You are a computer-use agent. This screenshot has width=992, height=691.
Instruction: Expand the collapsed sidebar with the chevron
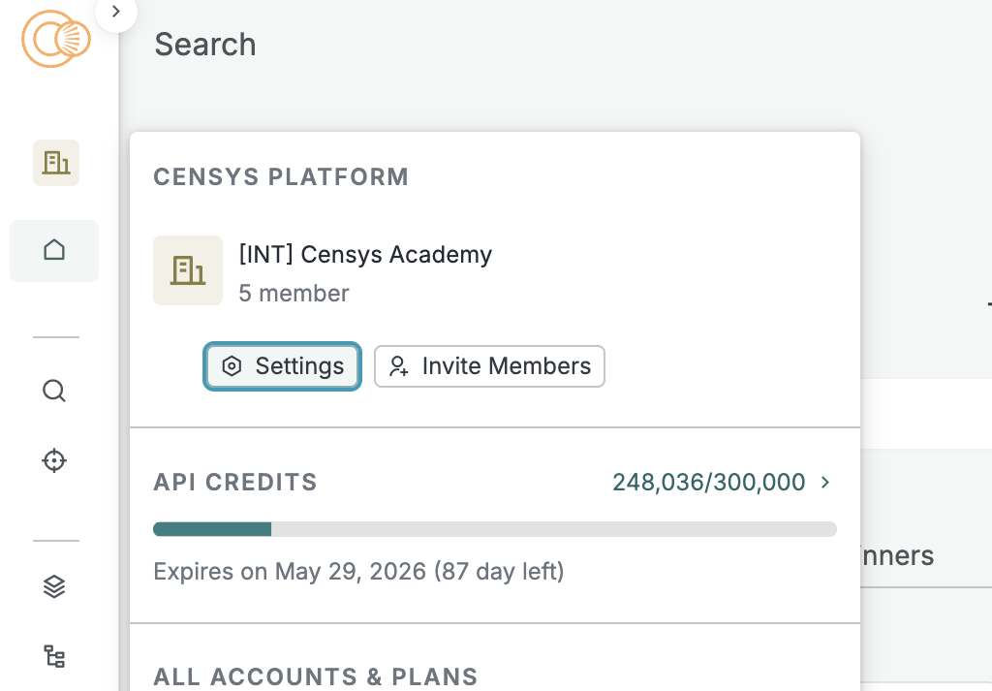[116, 13]
